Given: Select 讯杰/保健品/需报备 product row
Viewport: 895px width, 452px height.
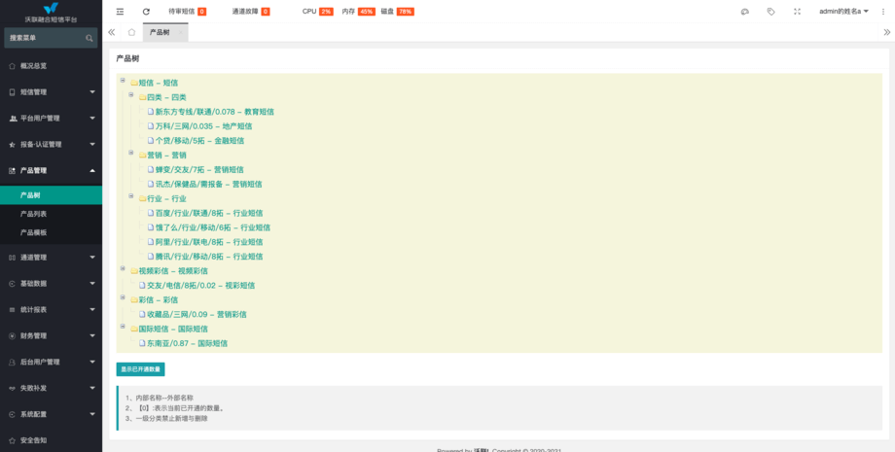Looking at the screenshot, I should click(x=205, y=184).
